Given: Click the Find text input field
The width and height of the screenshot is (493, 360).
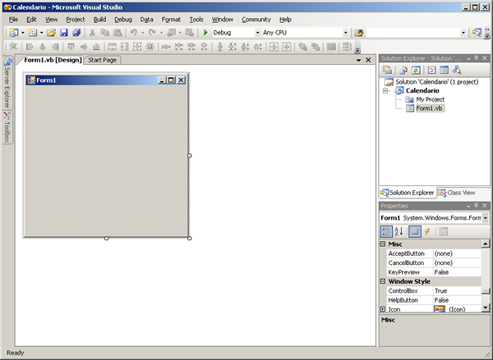Looking at the screenshot, I should point(412,33).
